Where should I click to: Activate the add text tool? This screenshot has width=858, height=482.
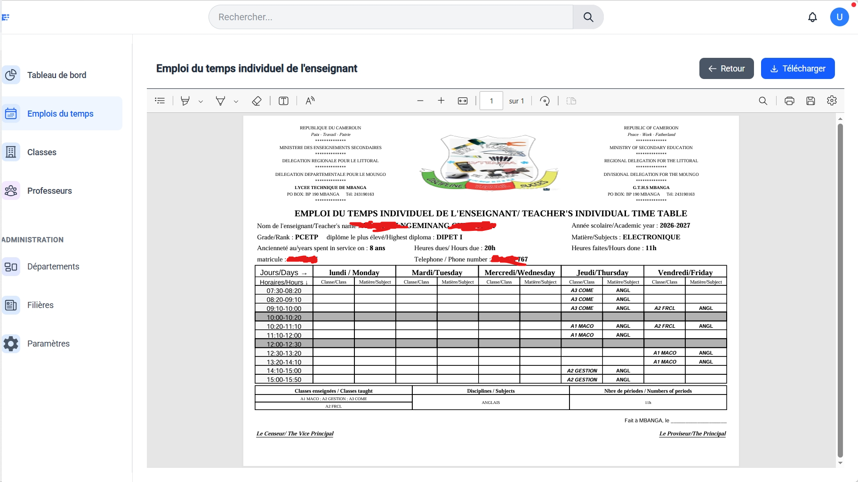[x=283, y=101]
